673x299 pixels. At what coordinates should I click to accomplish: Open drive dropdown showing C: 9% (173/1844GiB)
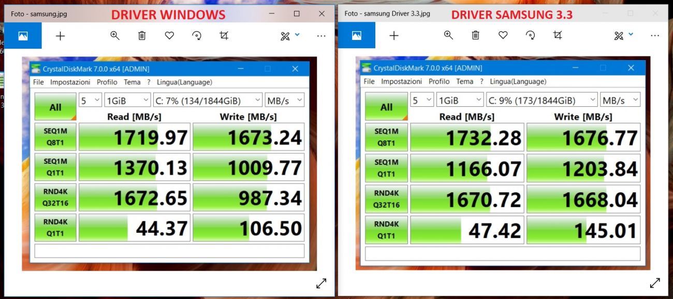[542, 100]
